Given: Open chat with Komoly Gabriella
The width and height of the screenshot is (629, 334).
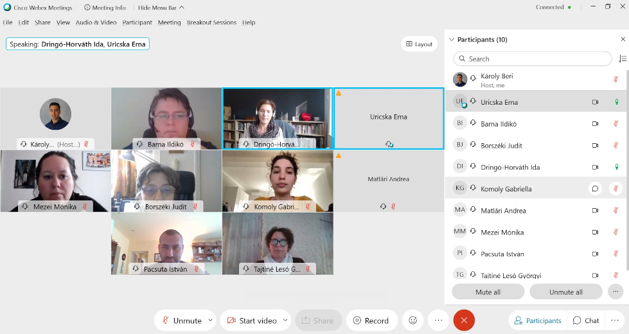Looking at the screenshot, I should pyautogui.click(x=596, y=188).
